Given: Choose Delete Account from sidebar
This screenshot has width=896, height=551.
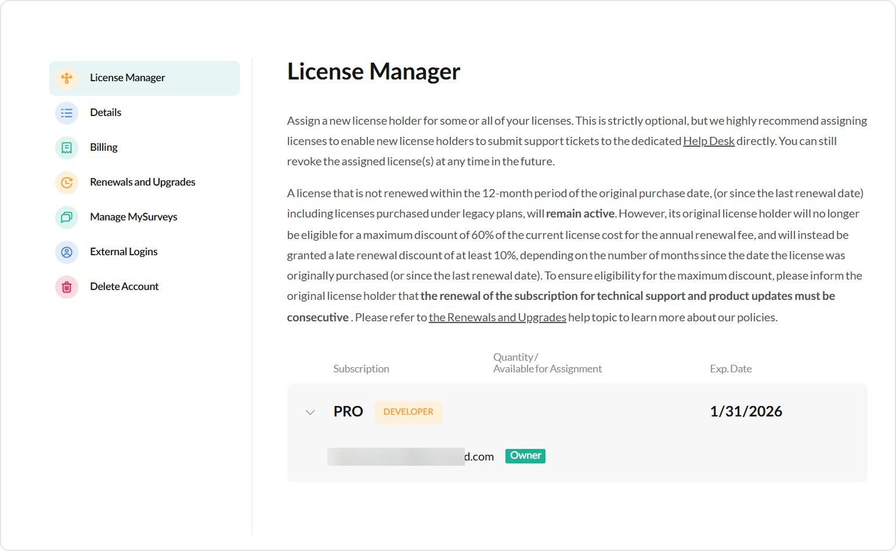Looking at the screenshot, I should pyautogui.click(x=124, y=287).
